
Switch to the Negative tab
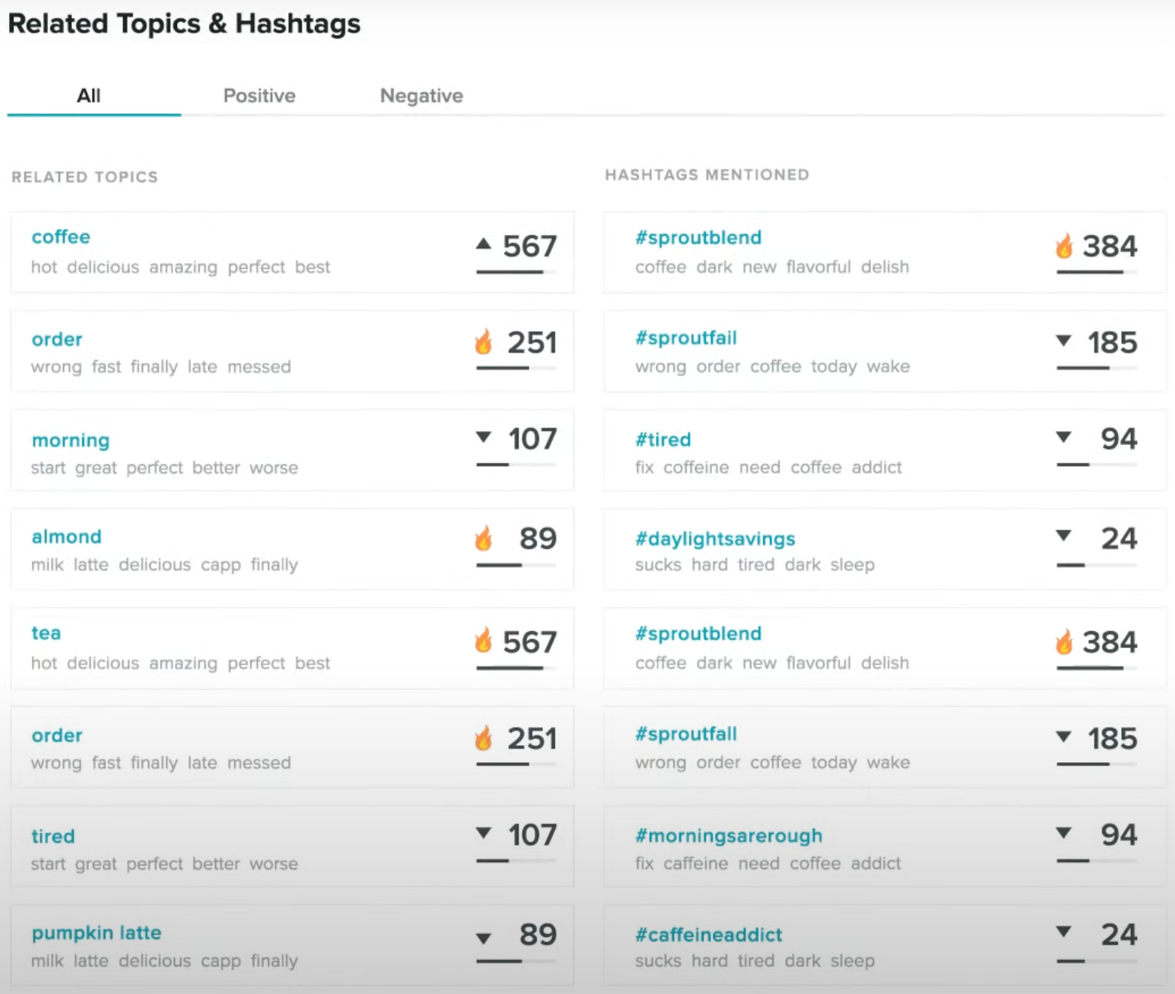click(x=421, y=96)
